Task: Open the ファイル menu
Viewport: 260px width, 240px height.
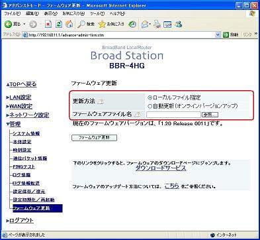Action: (x=13, y=13)
